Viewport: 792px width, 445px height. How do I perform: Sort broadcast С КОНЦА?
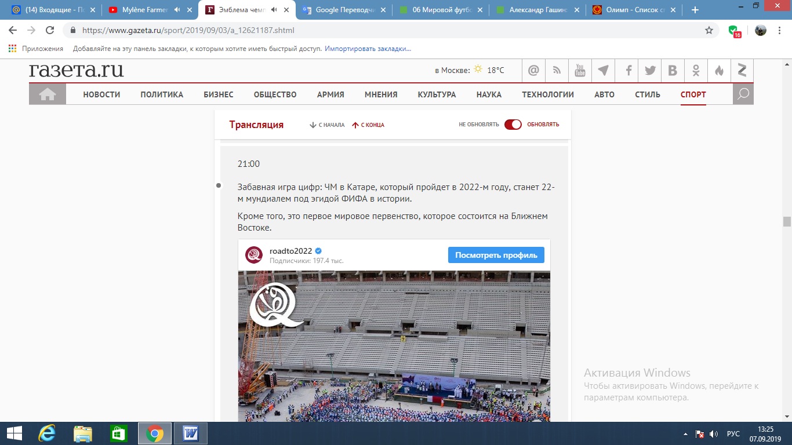(x=368, y=125)
